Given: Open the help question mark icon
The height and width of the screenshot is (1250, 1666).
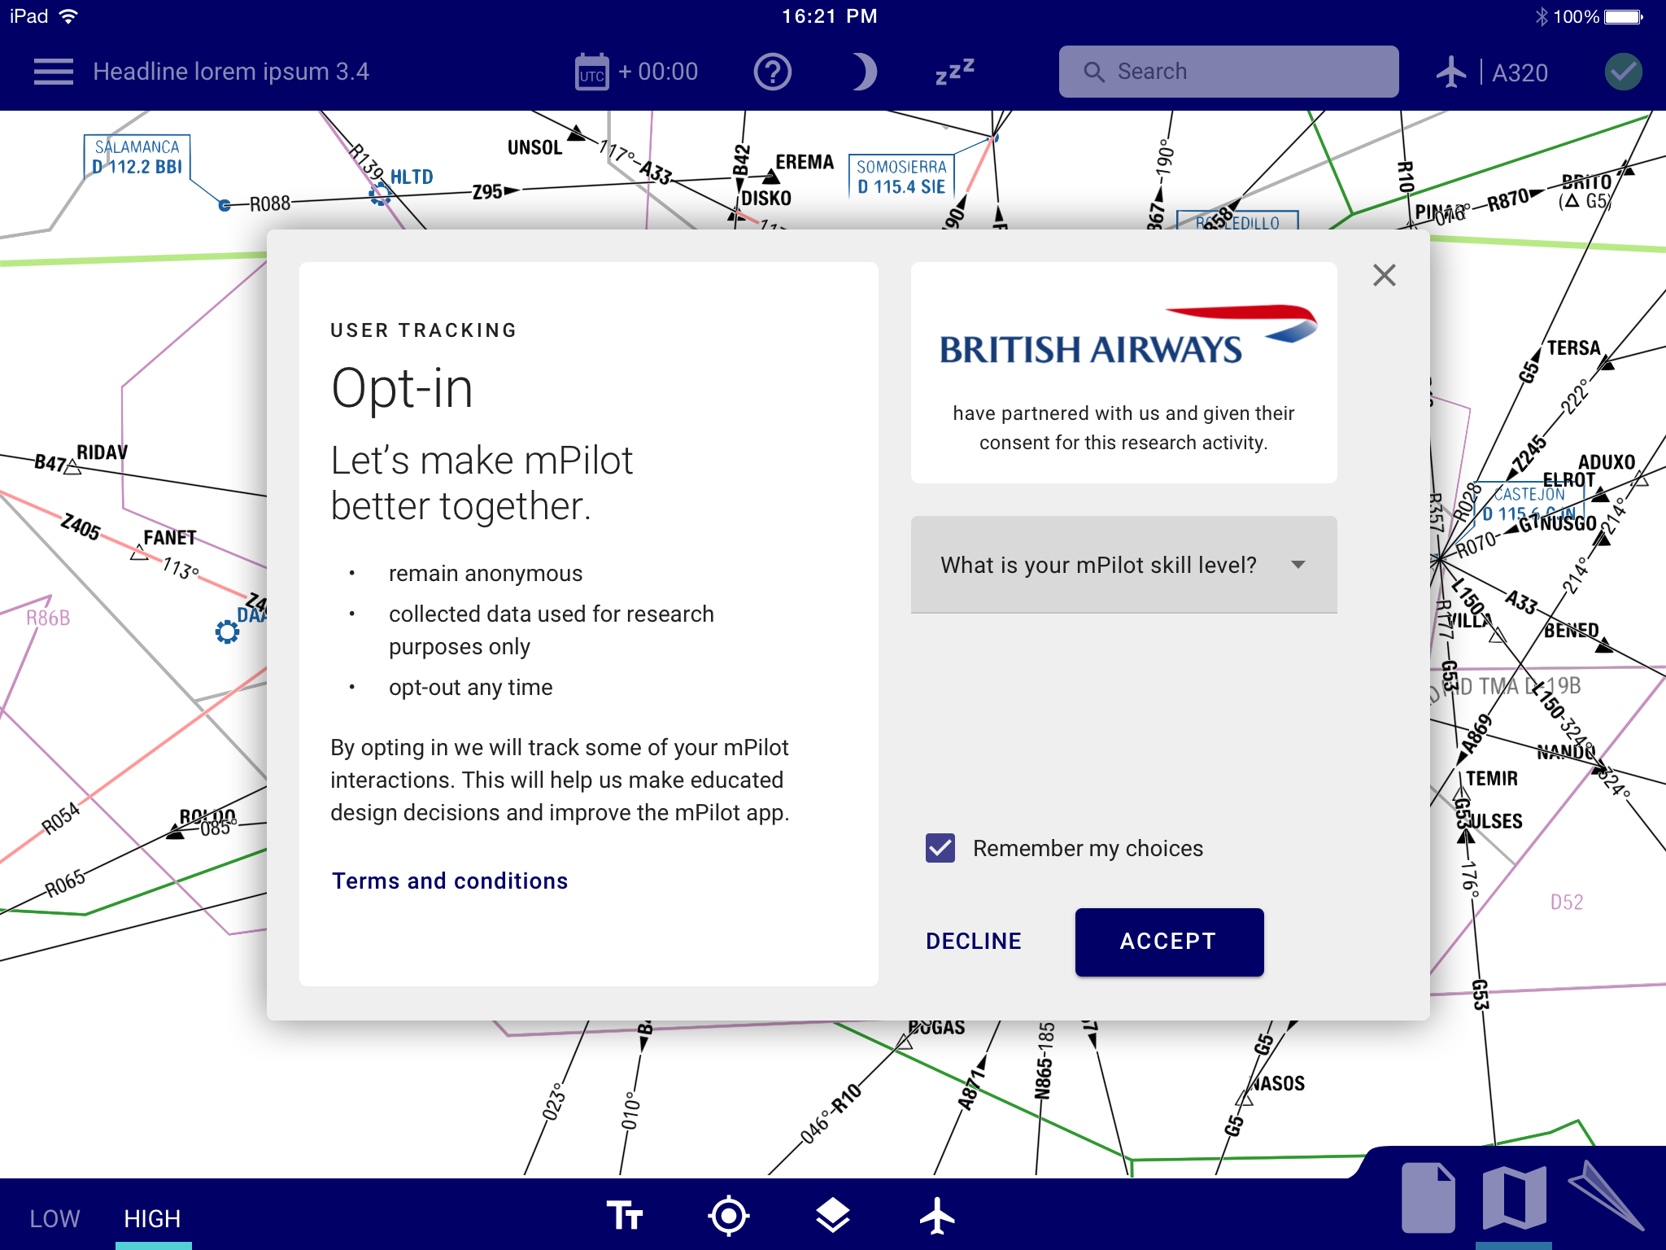Looking at the screenshot, I should (x=772, y=72).
